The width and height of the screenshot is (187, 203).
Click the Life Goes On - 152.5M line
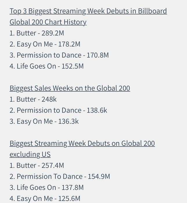(47, 66)
